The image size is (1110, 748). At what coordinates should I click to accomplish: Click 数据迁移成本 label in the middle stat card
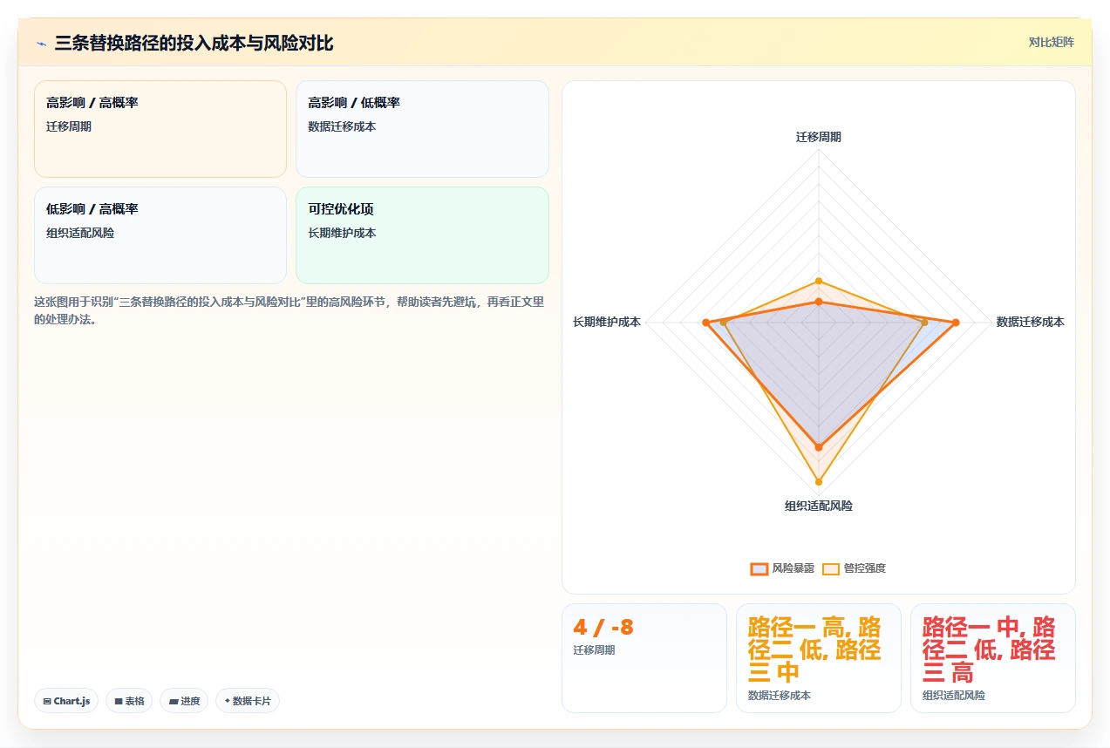pyautogui.click(x=780, y=696)
